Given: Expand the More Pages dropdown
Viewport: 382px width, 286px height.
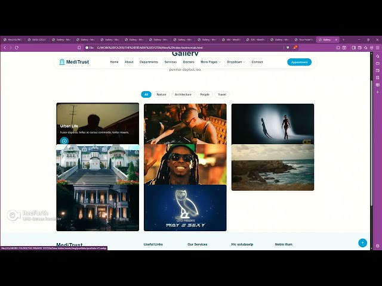Looking at the screenshot, I should 211,62.
